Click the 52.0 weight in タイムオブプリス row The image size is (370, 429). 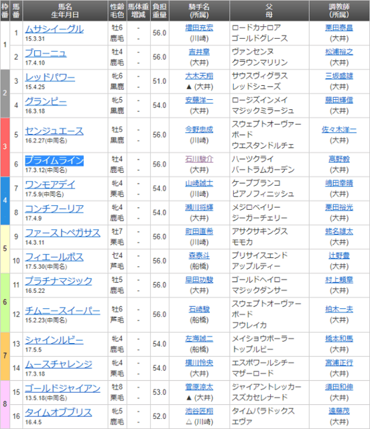pos(160,416)
